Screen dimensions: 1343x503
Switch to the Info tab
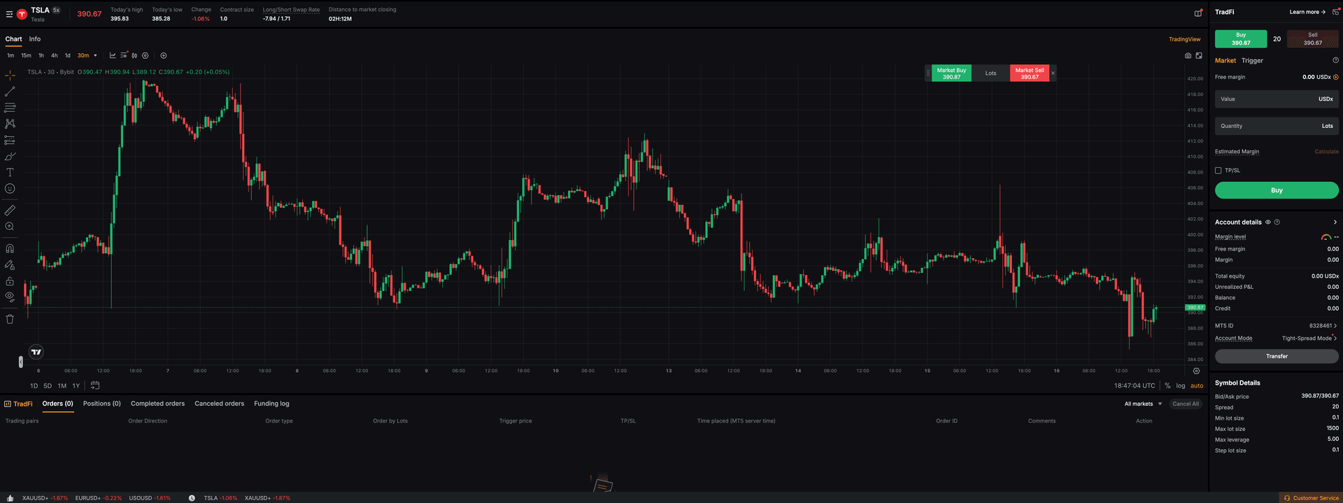pyautogui.click(x=35, y=39)
